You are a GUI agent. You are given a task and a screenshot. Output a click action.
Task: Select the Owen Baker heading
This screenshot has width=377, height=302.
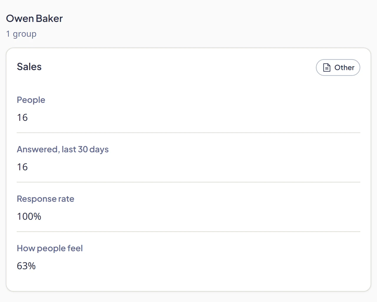(34, 19)
